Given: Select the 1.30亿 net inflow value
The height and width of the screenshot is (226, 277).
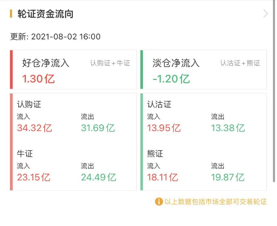Looking at the screenshot, I should [x=38, y=79].
